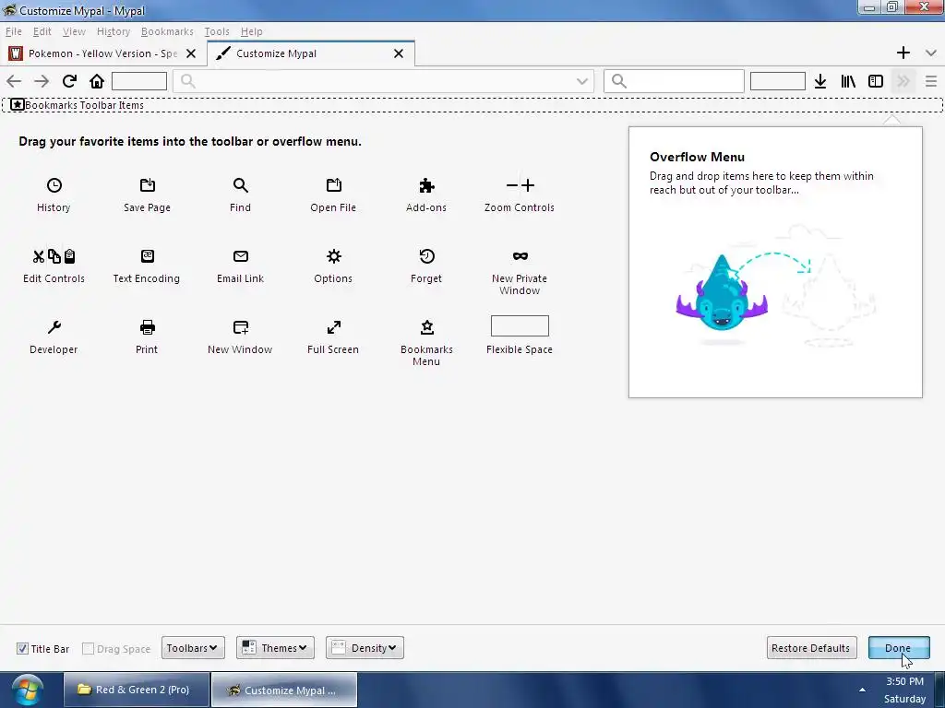Switch to the Customize Mypal tab

click(310, 53)
